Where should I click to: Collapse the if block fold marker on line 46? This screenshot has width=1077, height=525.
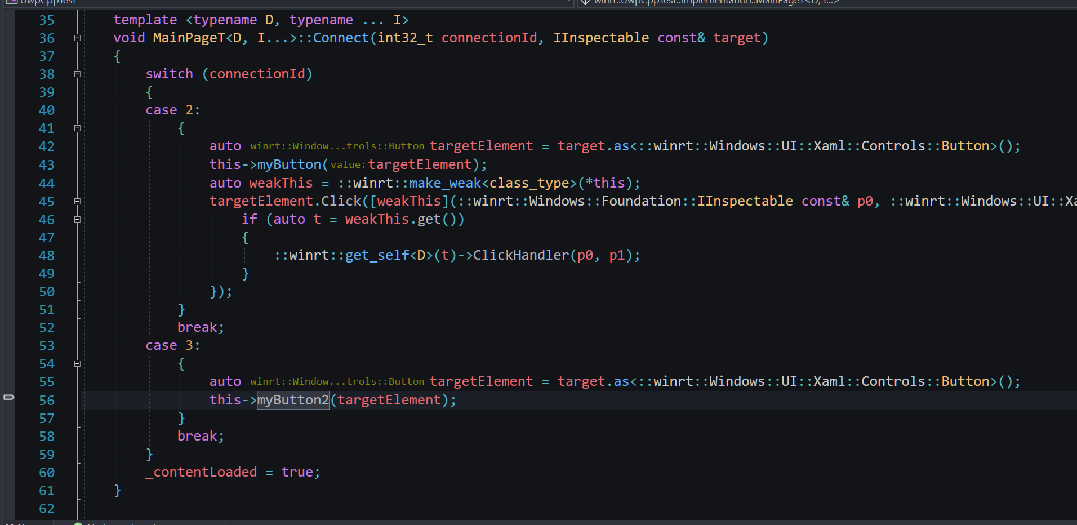pos(77,220)
